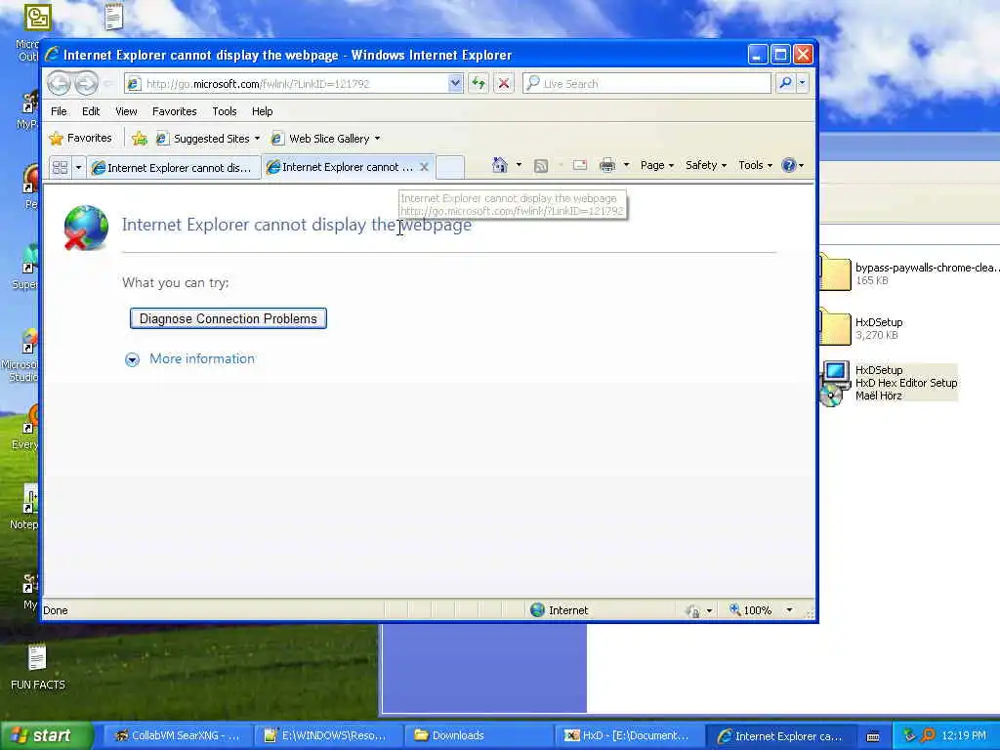Click Internet Explorer taskbar button
1000x750 pixels.
[x=779, y=735]
